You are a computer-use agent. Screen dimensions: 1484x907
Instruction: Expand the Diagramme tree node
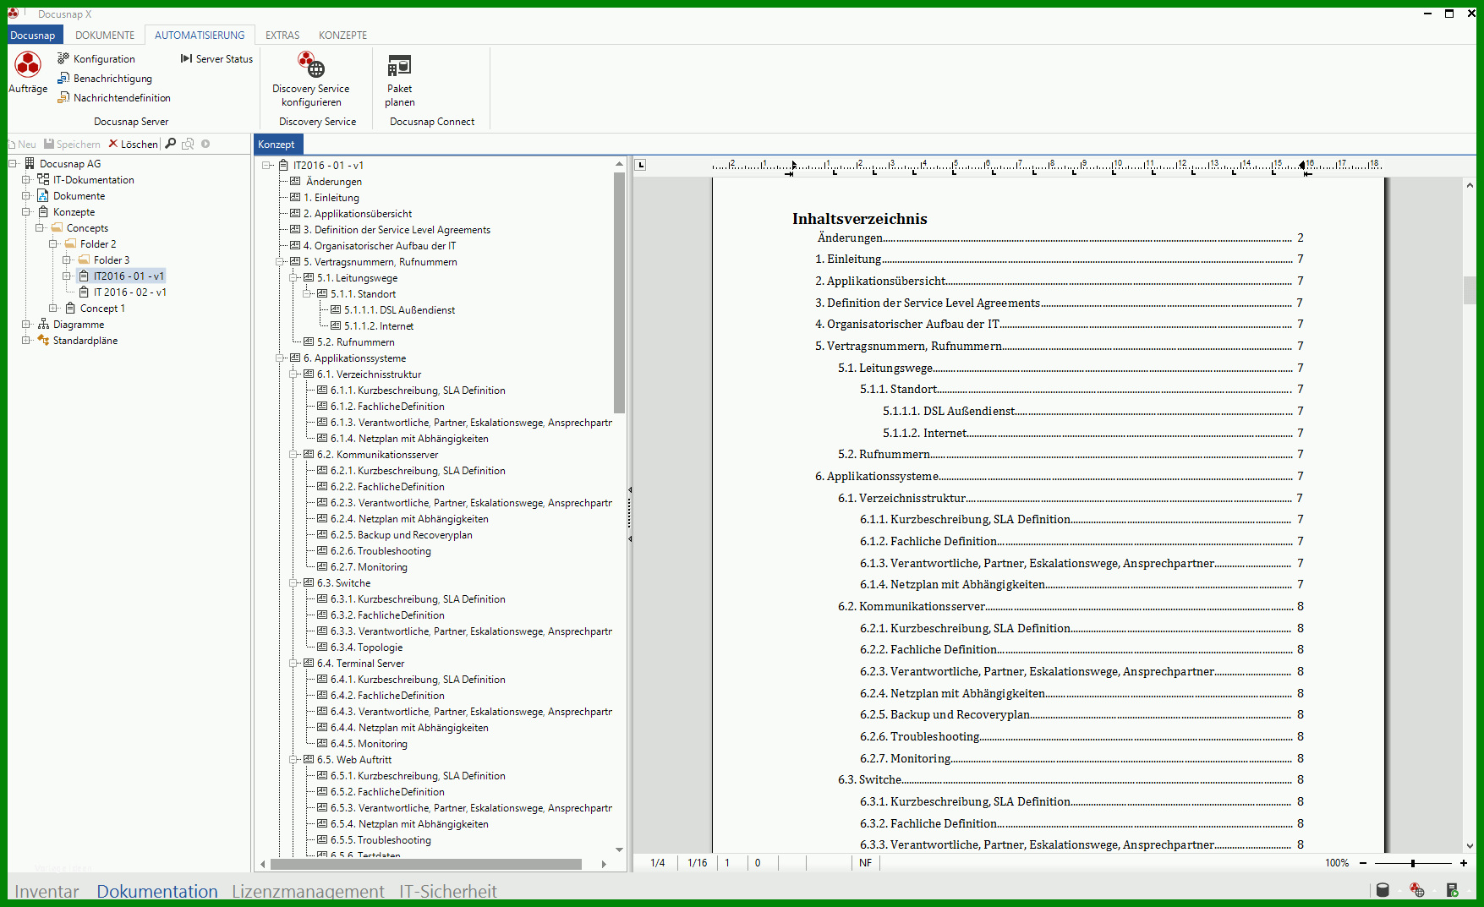26,325
